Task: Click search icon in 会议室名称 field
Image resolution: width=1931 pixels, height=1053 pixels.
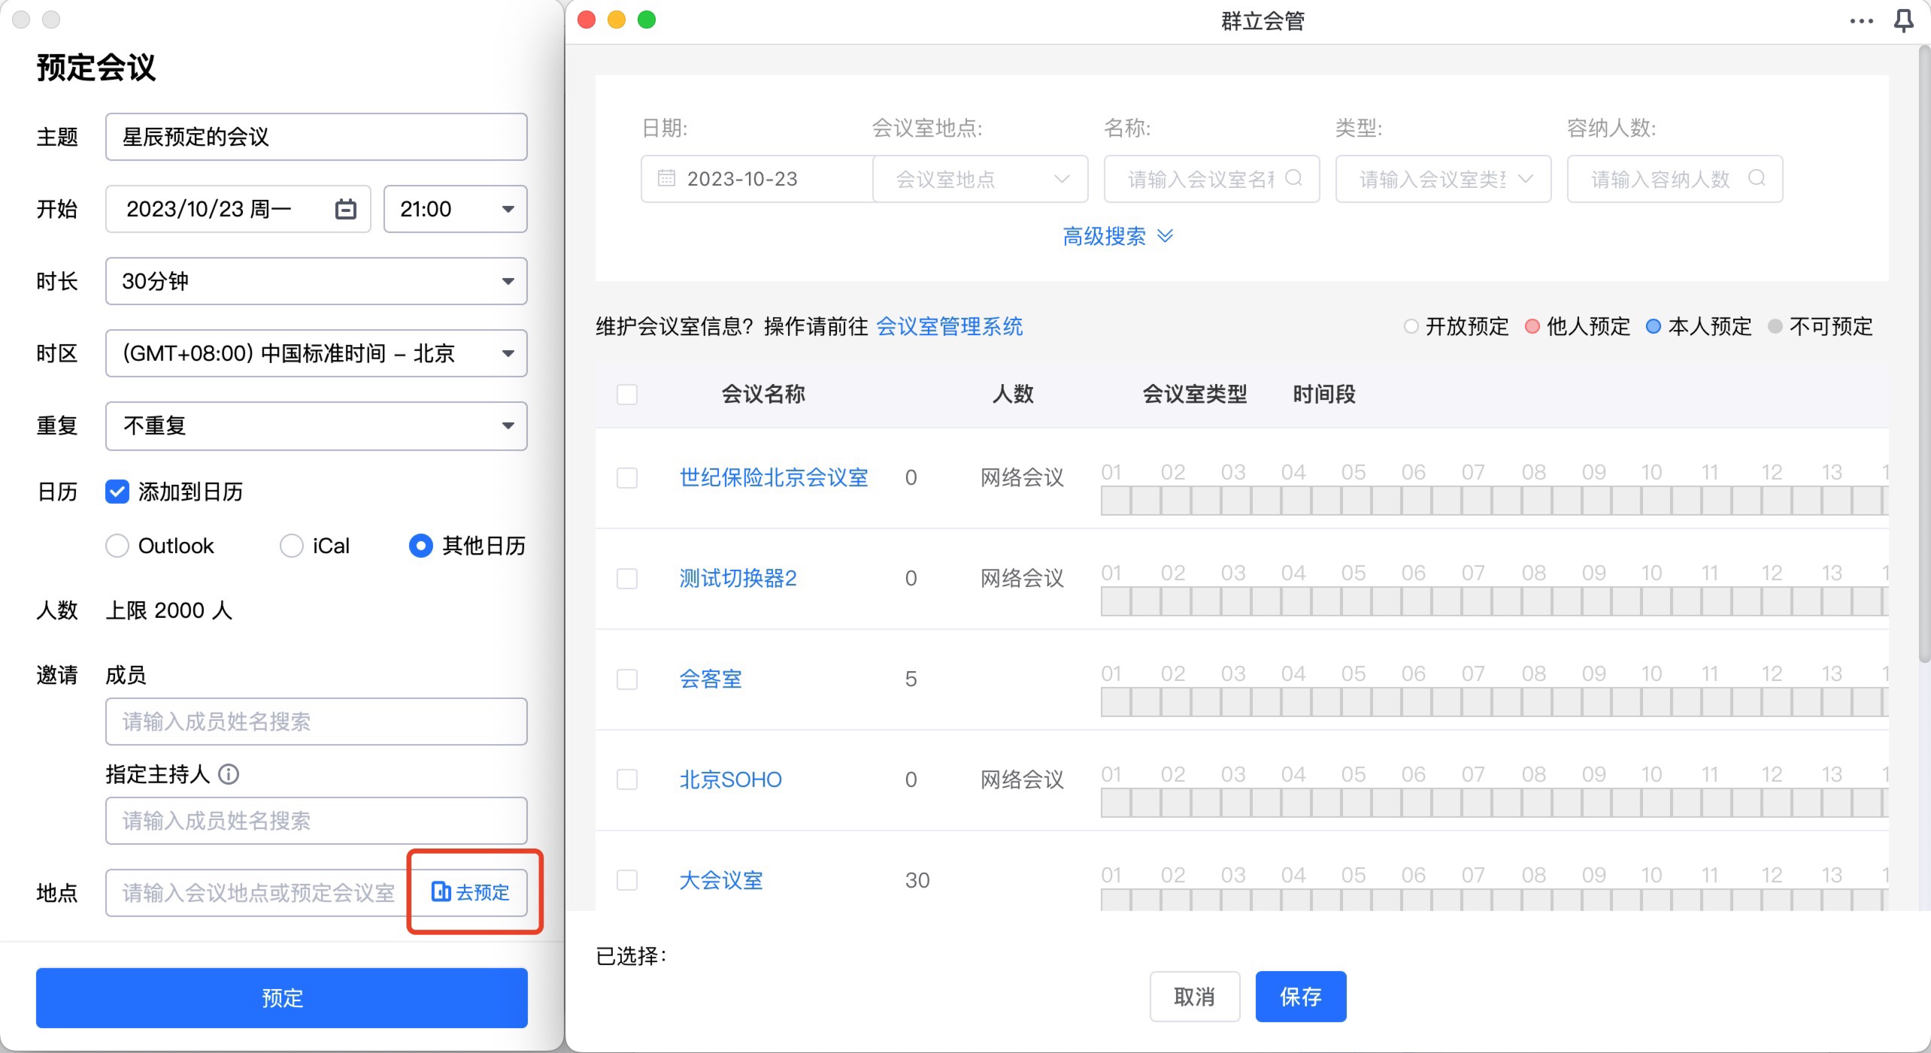Action: pyautogui.click(x=1293, y=178)
